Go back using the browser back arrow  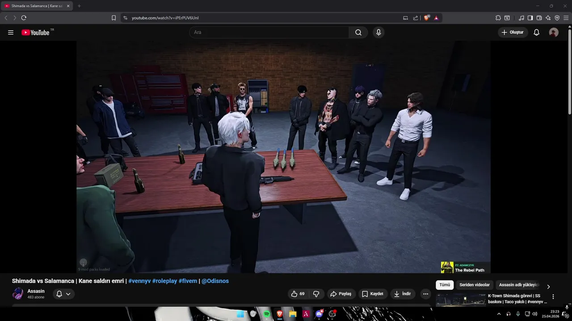coord(6,18)
